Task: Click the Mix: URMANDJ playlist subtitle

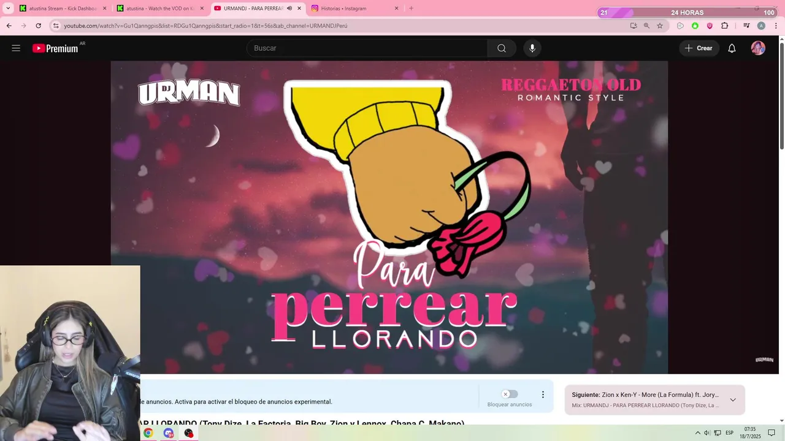Action: 645,405
